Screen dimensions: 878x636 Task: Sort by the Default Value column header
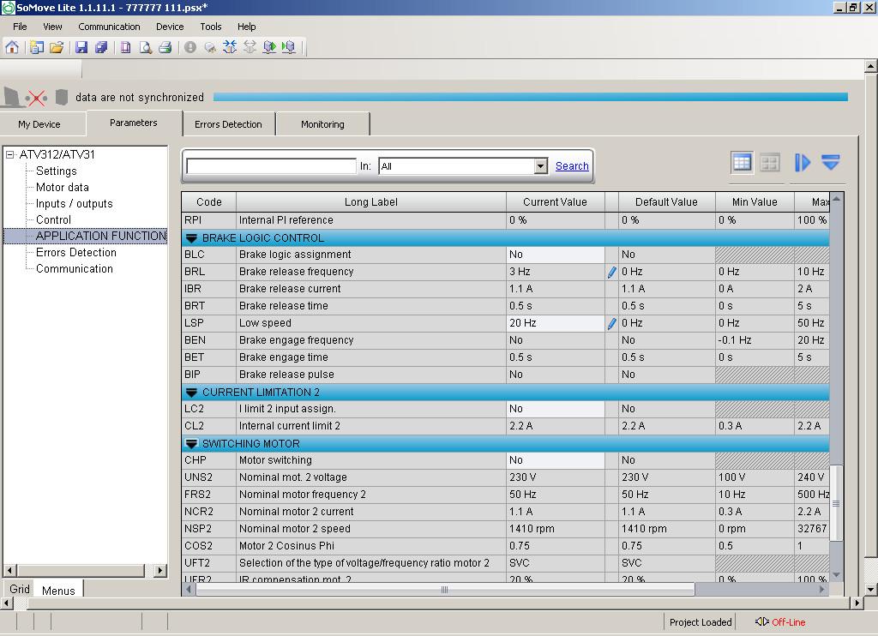tap(666, 202)
